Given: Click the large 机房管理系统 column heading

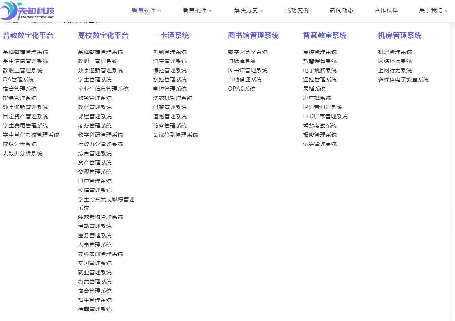Looking at the screenshot, I should (400, 36).
